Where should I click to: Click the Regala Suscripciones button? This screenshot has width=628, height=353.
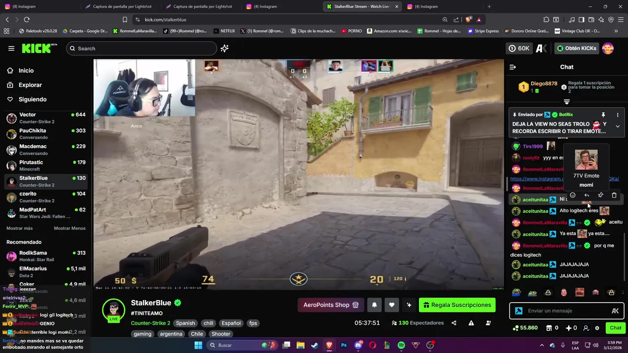click(x=457, y=305)
